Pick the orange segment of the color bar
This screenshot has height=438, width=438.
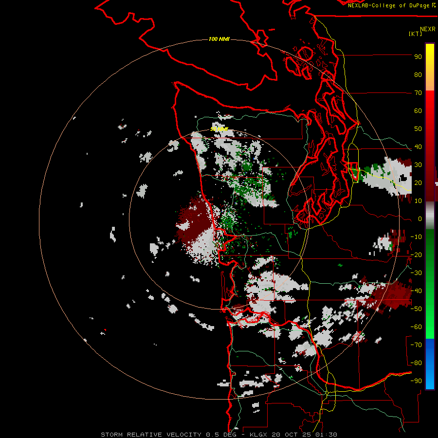(x=430, y=80)
